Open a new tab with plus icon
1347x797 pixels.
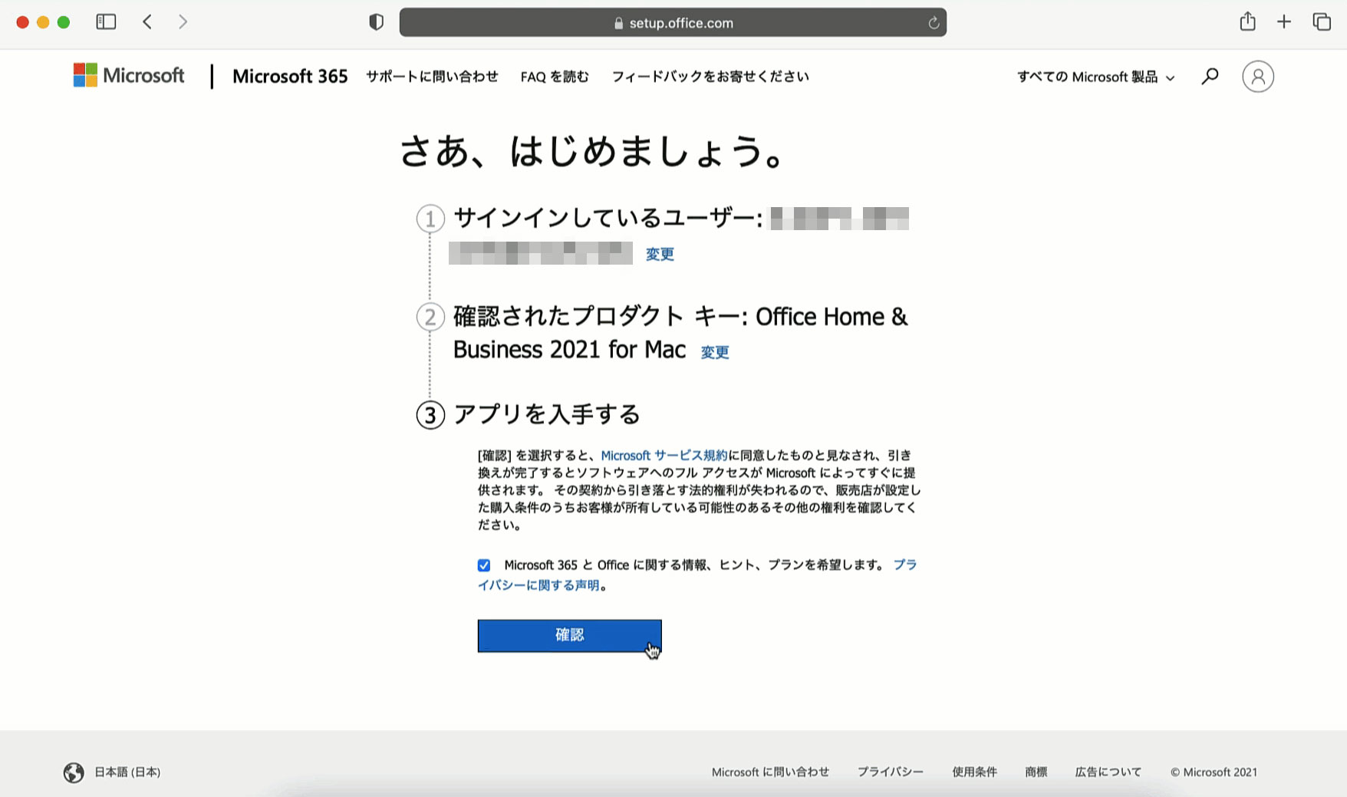1284,22
